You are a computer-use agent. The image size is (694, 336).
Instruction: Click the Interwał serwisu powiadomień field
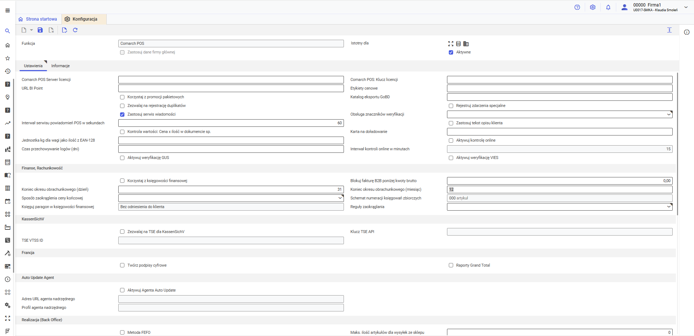(231, 123)
